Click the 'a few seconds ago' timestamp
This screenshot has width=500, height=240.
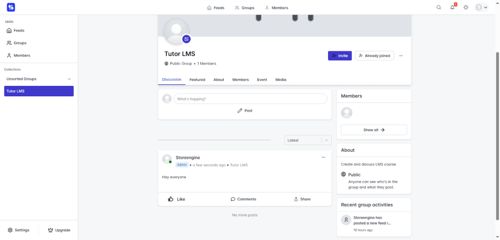pos(209,165)
